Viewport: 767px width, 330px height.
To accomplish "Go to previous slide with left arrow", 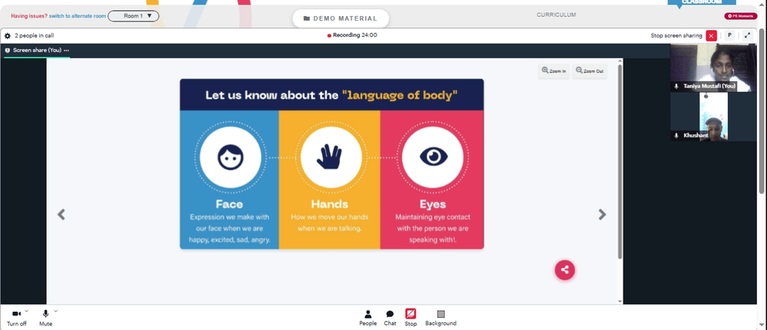I will [61, 214].
